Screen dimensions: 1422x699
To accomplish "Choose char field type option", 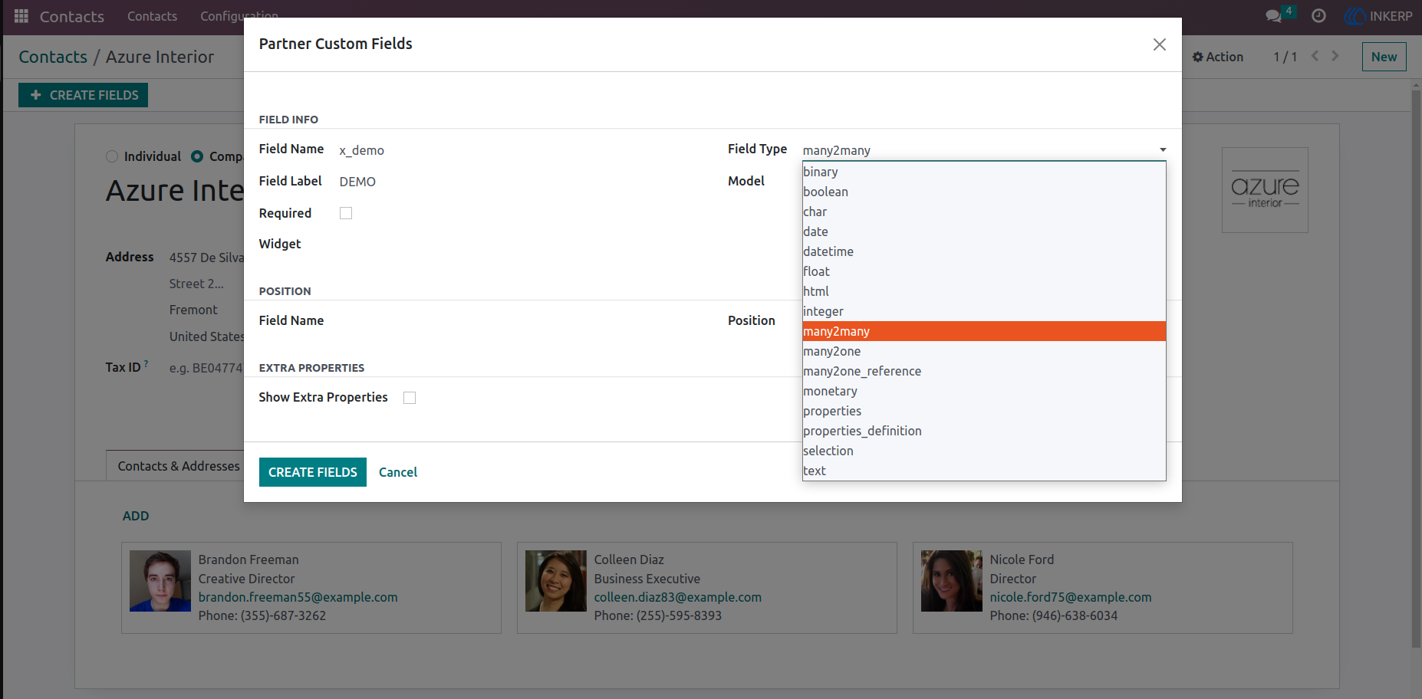I will point(984,212).
